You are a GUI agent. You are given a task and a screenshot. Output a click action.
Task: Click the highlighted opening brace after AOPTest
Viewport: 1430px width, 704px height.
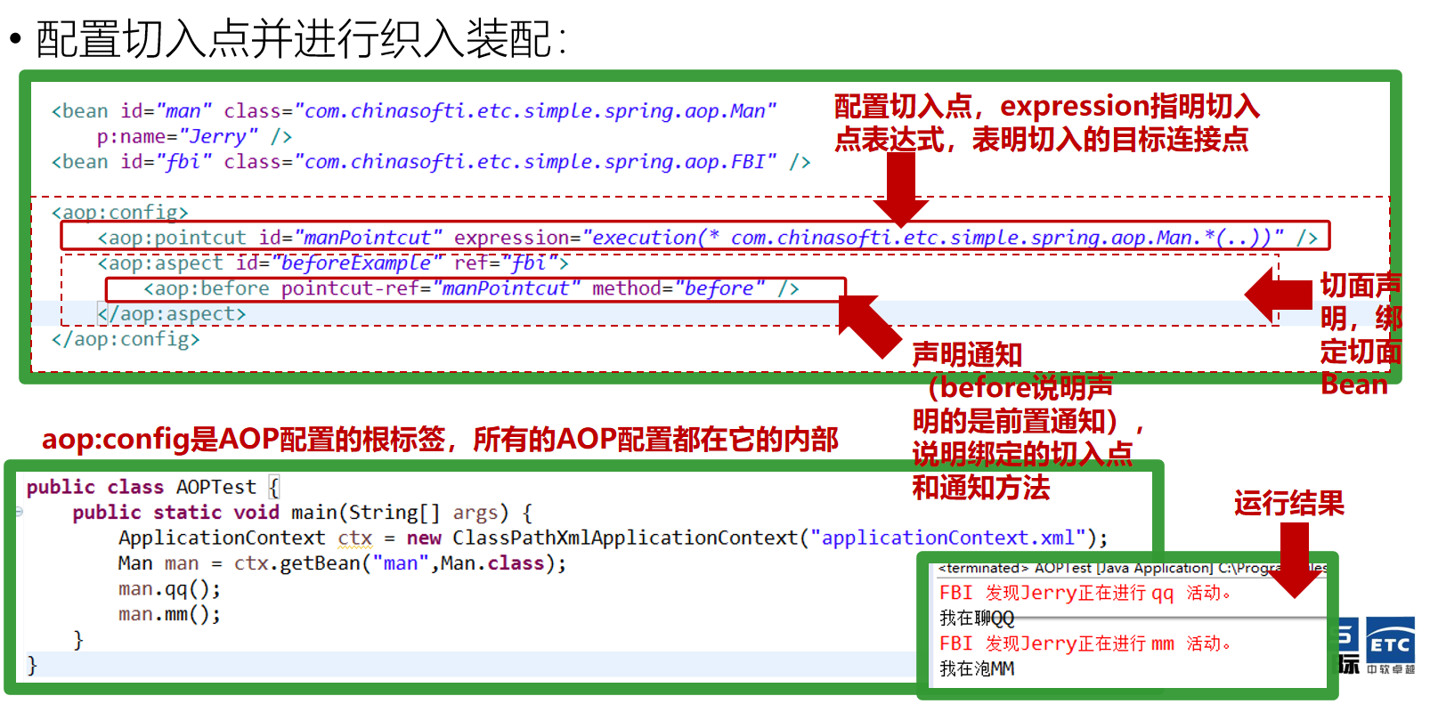(x=274, y=487)
